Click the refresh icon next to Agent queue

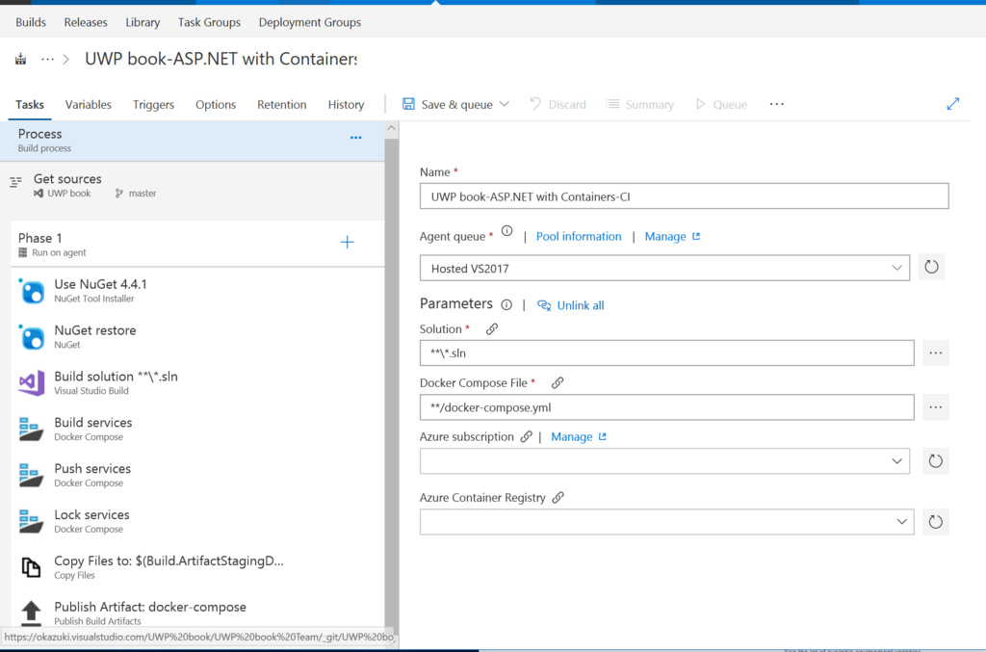[x=931, y=268]
